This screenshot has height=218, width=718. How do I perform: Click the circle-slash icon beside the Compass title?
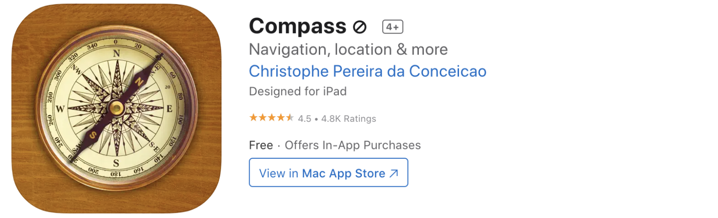[x=359, y=27]
